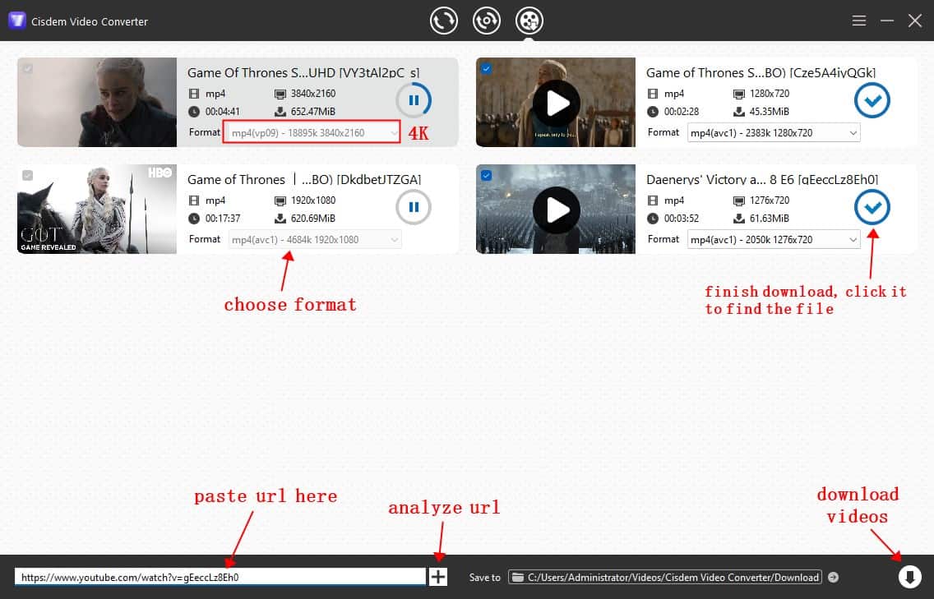
Task: Click the plus button to analyze URL
Action: click(x=437, y=576)
